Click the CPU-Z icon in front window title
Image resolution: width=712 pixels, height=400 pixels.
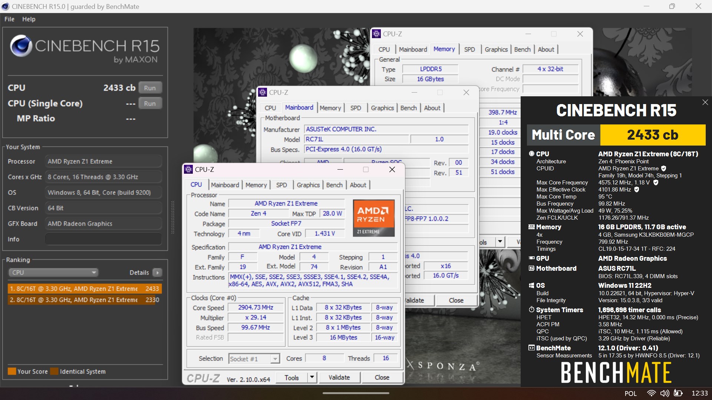coord(188,169)
